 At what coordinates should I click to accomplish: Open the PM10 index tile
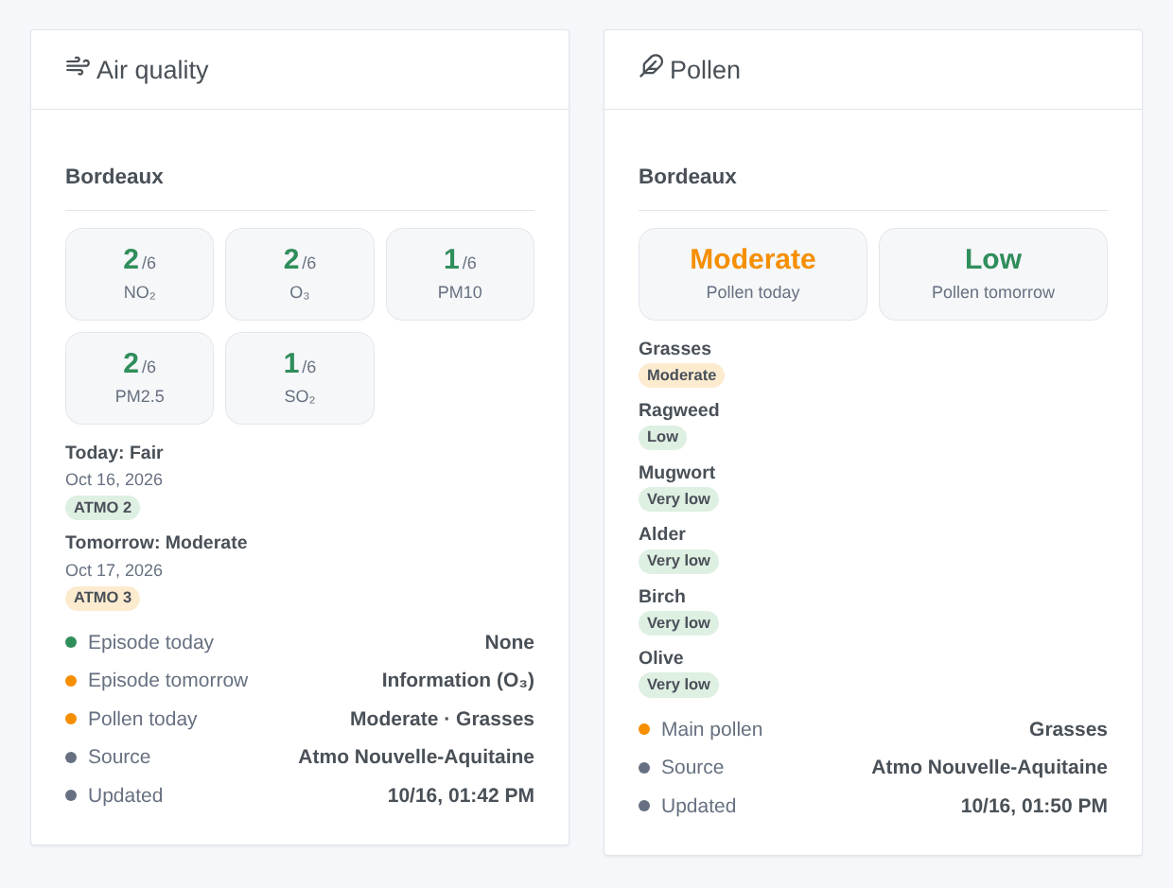click(460, 274)
